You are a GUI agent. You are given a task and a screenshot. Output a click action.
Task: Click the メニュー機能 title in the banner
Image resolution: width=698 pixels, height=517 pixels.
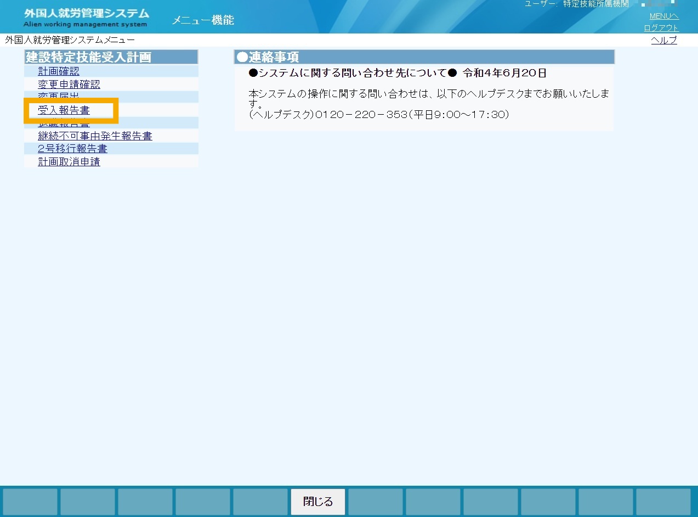point(203,20)
